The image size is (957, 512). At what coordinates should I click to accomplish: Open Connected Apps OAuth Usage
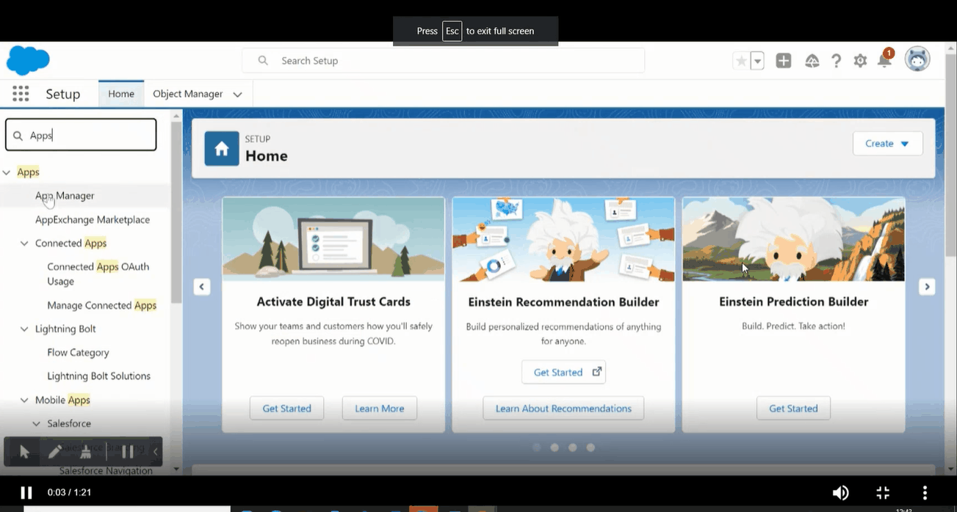98,274
